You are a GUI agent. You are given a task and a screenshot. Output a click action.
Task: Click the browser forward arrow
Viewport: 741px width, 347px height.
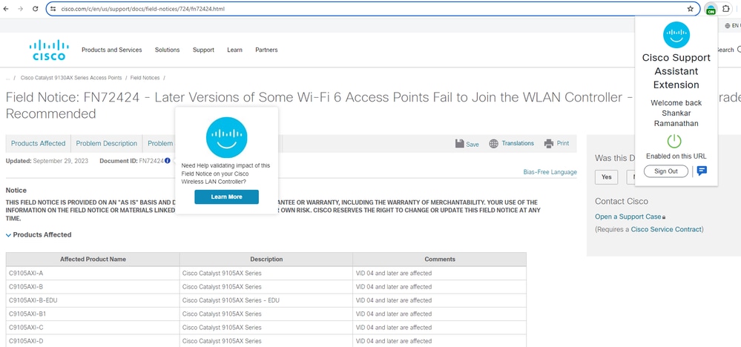coord(20,8)
